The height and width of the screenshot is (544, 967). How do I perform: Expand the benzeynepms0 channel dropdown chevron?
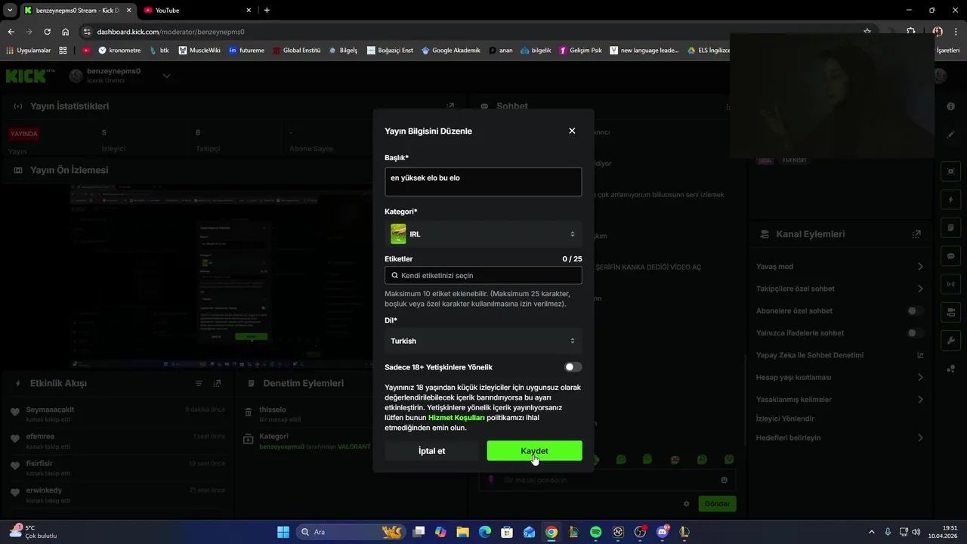click(166, 76)
